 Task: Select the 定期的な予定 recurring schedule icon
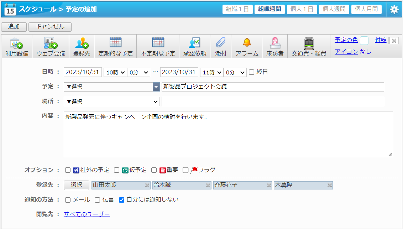(x=115, y=43)
